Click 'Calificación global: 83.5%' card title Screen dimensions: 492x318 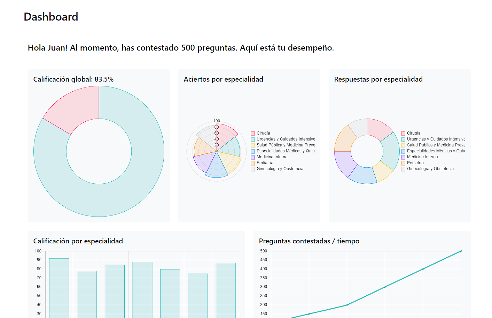73,79
